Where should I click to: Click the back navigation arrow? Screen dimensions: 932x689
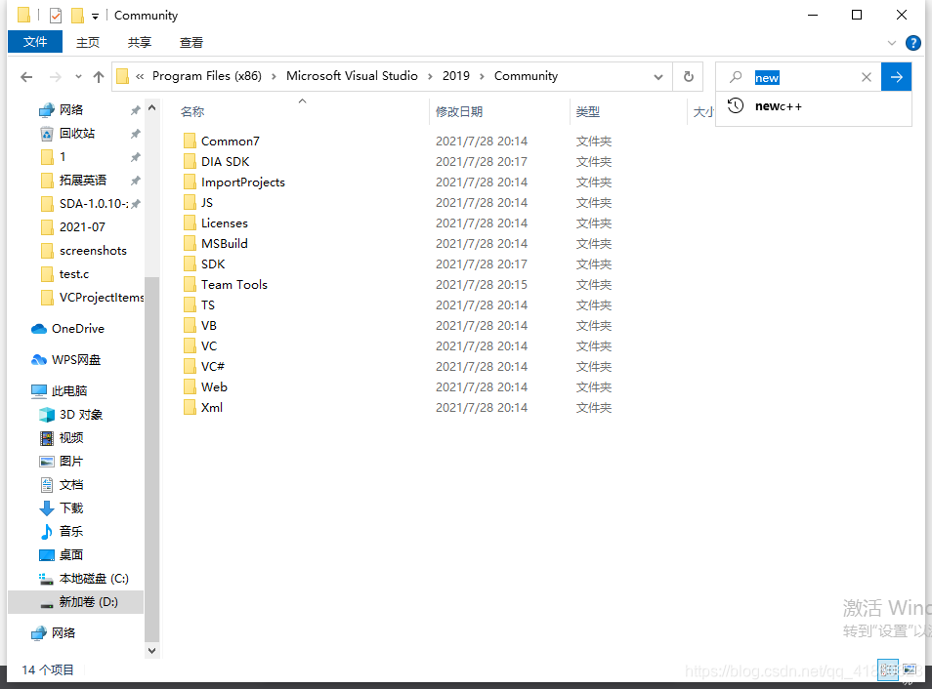pyautogui.click(x=26, y=77)
